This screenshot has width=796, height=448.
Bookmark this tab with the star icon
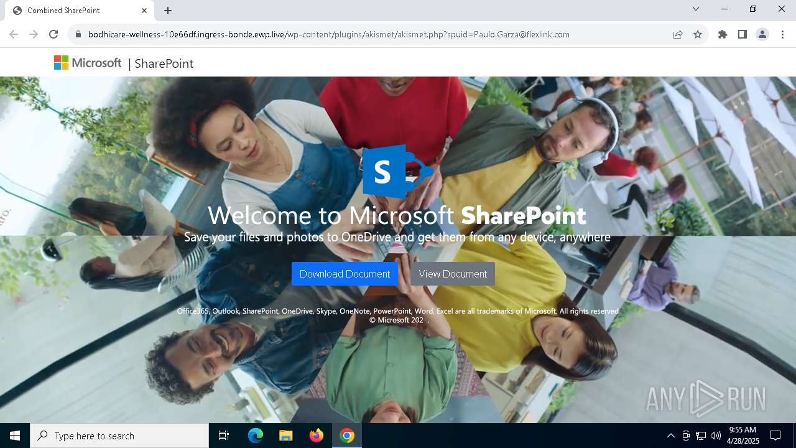pyautogui.click(x=698, y=34)
